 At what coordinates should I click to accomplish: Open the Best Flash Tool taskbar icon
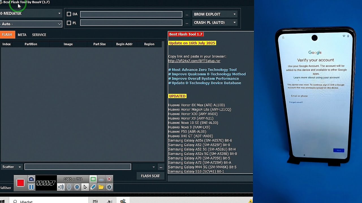[x=123, y=201]
